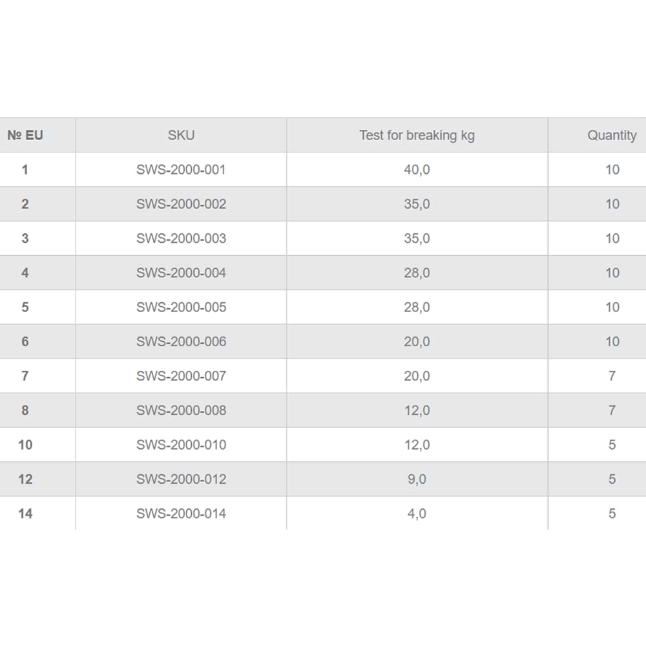Select SKU SWS-2000-010
646x646 pixels.
181,444
